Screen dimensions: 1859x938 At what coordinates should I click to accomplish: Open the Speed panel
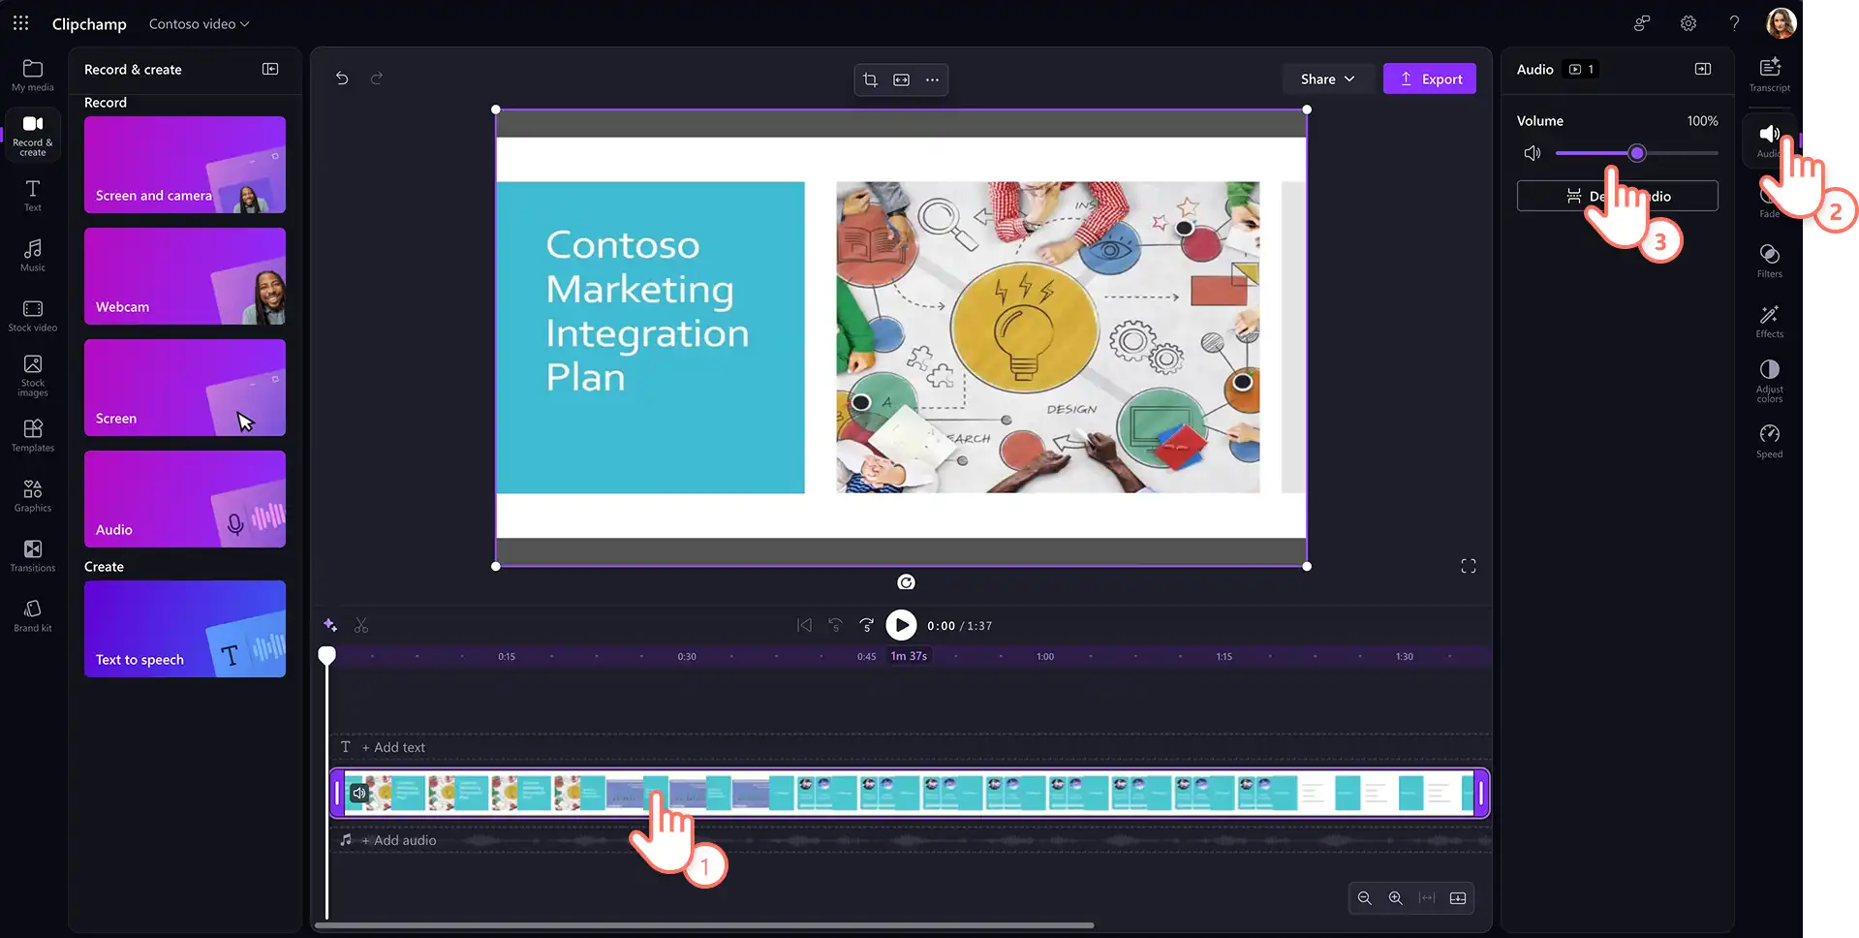point(1769,441)
